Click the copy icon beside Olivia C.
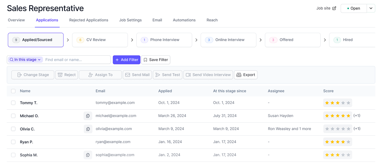This screenshot has height=163, width=382. pos(88,129)
